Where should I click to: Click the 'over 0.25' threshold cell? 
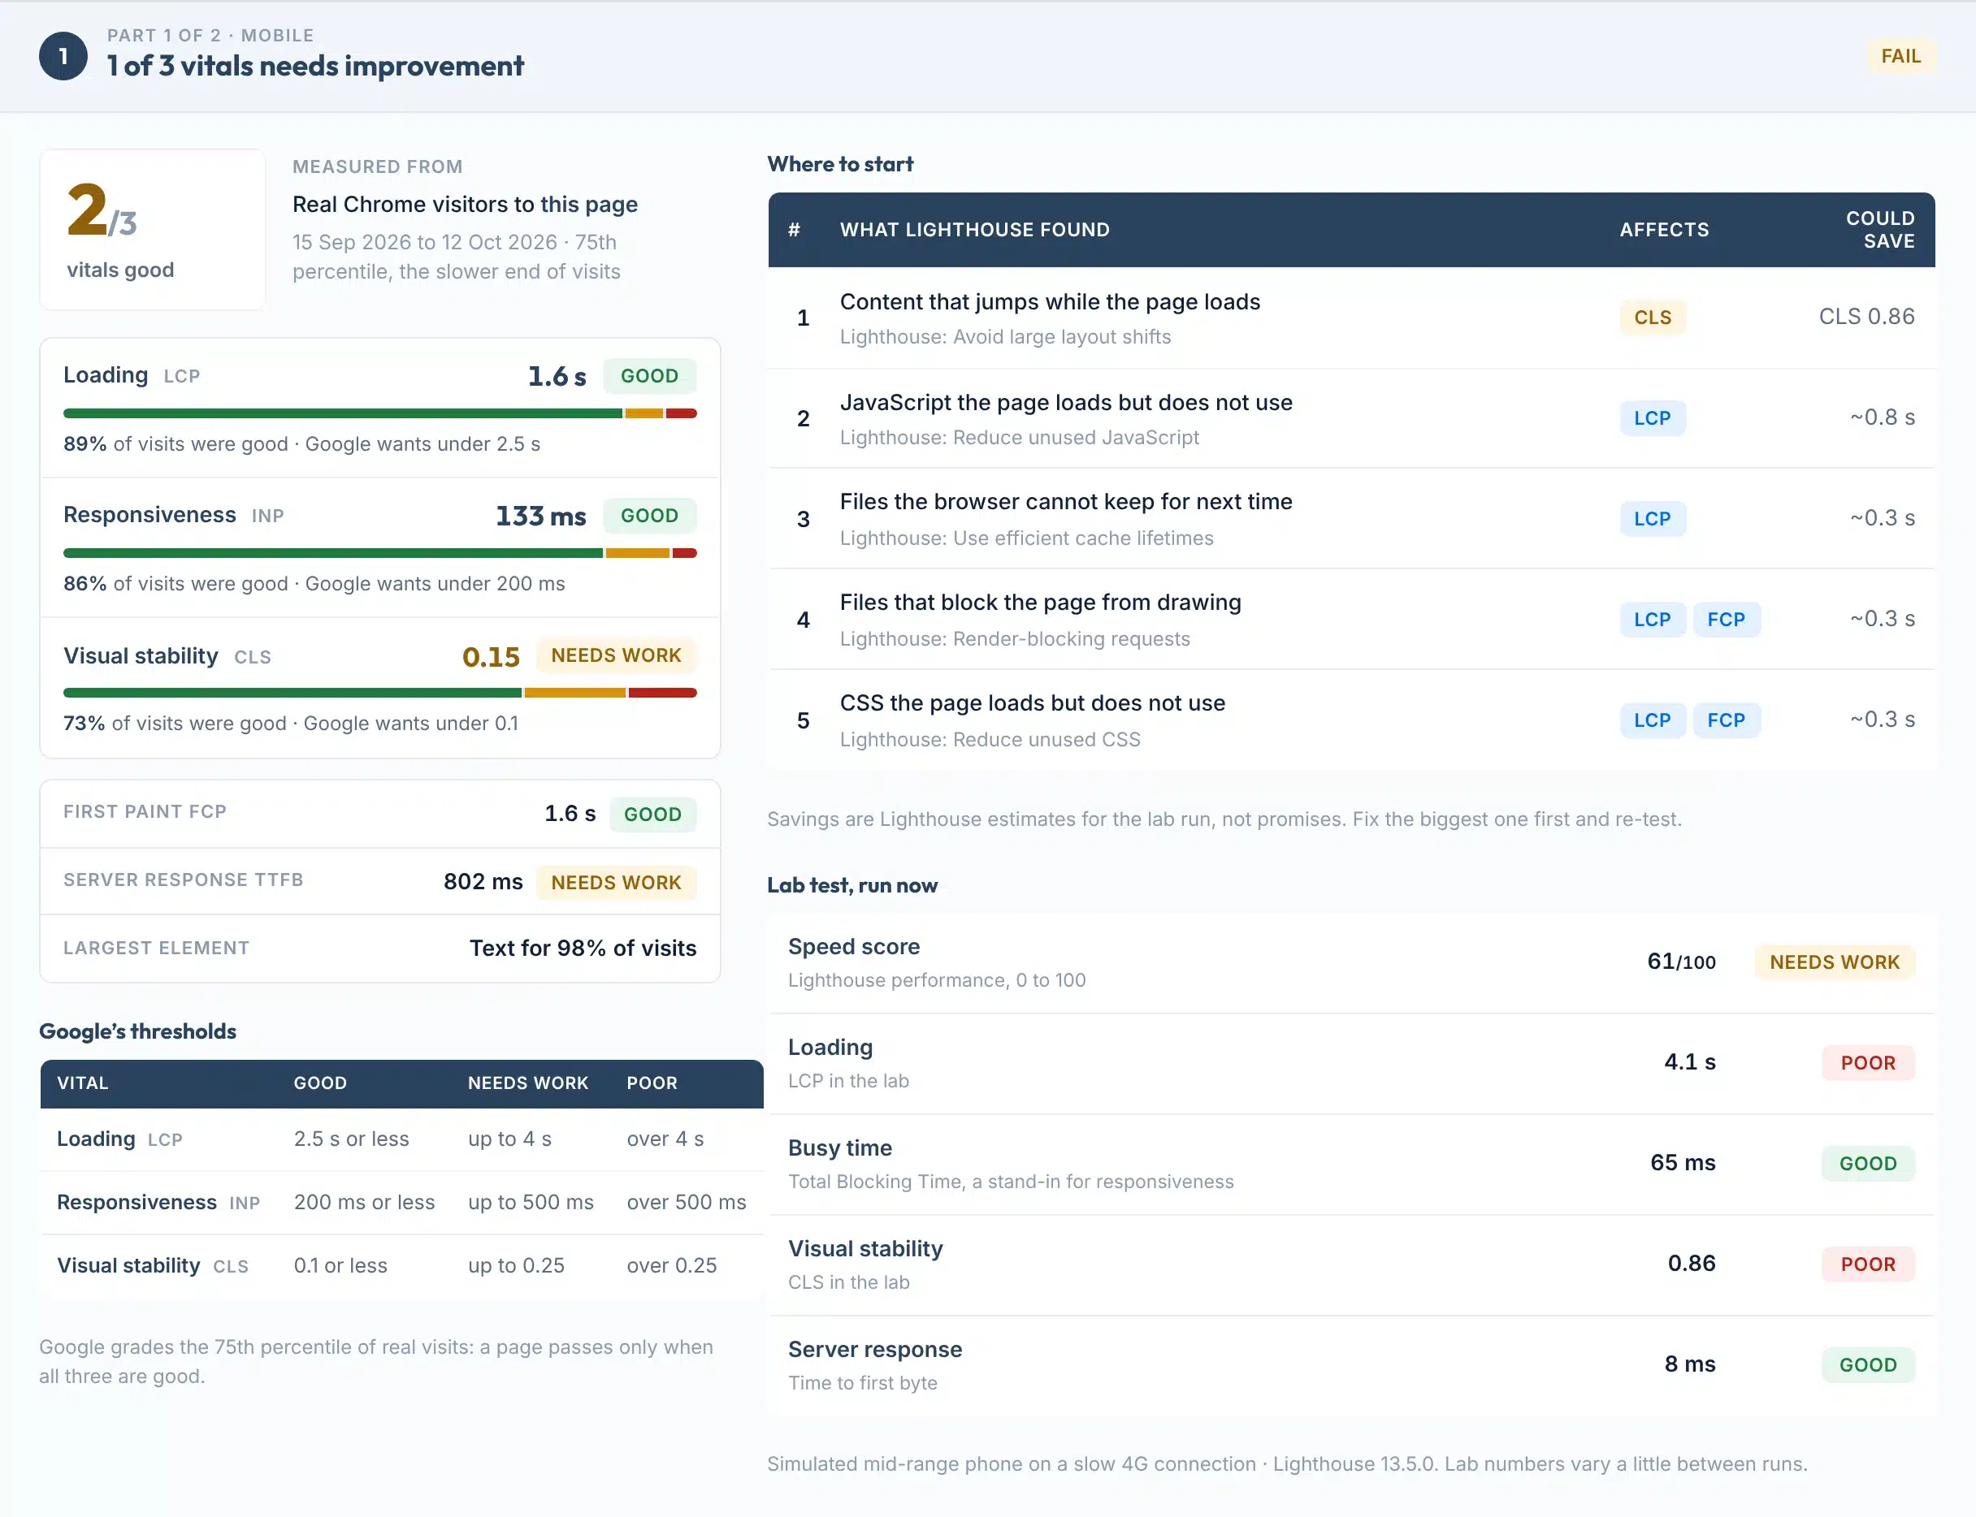pos(671,1266)
